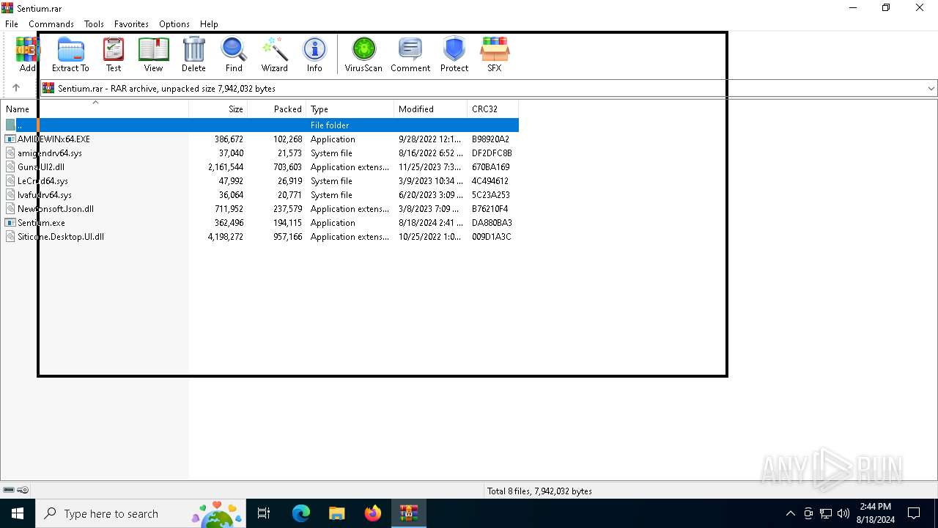
Task: Open the Options menu
Action: (174, 23)
